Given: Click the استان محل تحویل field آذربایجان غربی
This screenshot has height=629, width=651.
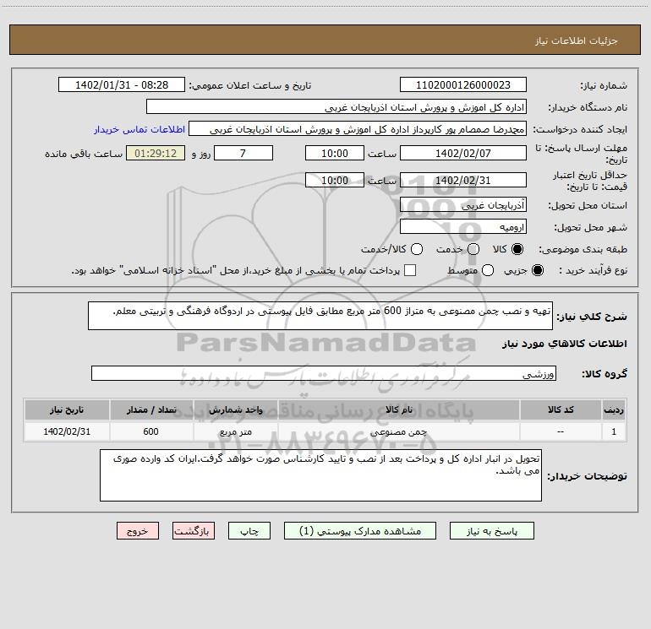Looking at the screenshot, I should [463, 204].
